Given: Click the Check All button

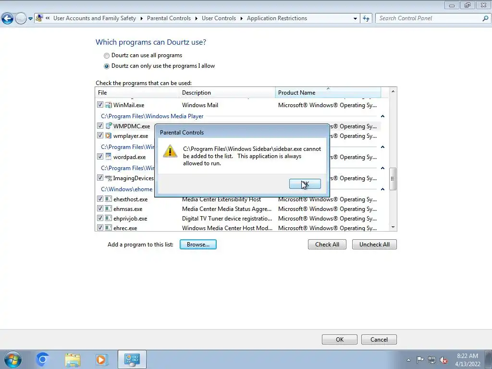Looking at the screenshot, I should coord(327,245).
